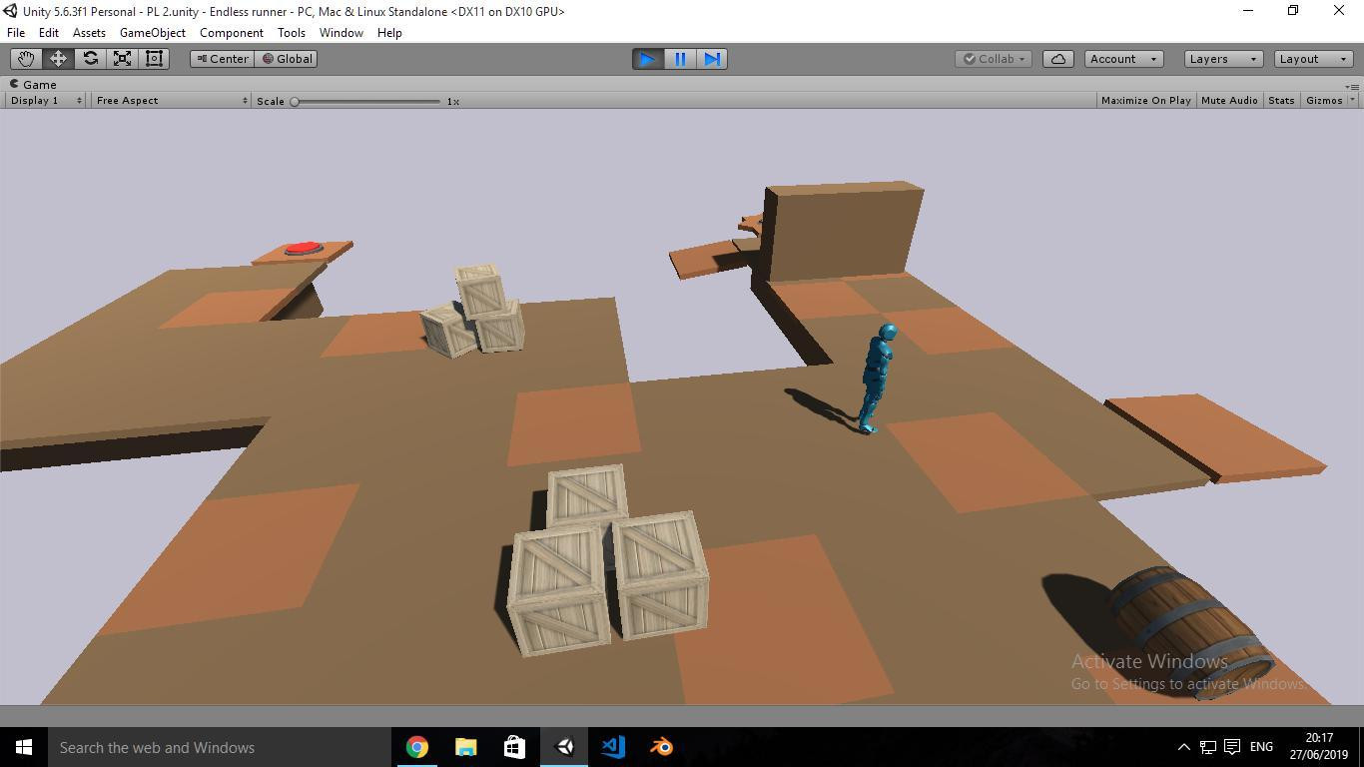1364x767 pixels.
Task: Open the Tools menu
Action: point(292,32)
